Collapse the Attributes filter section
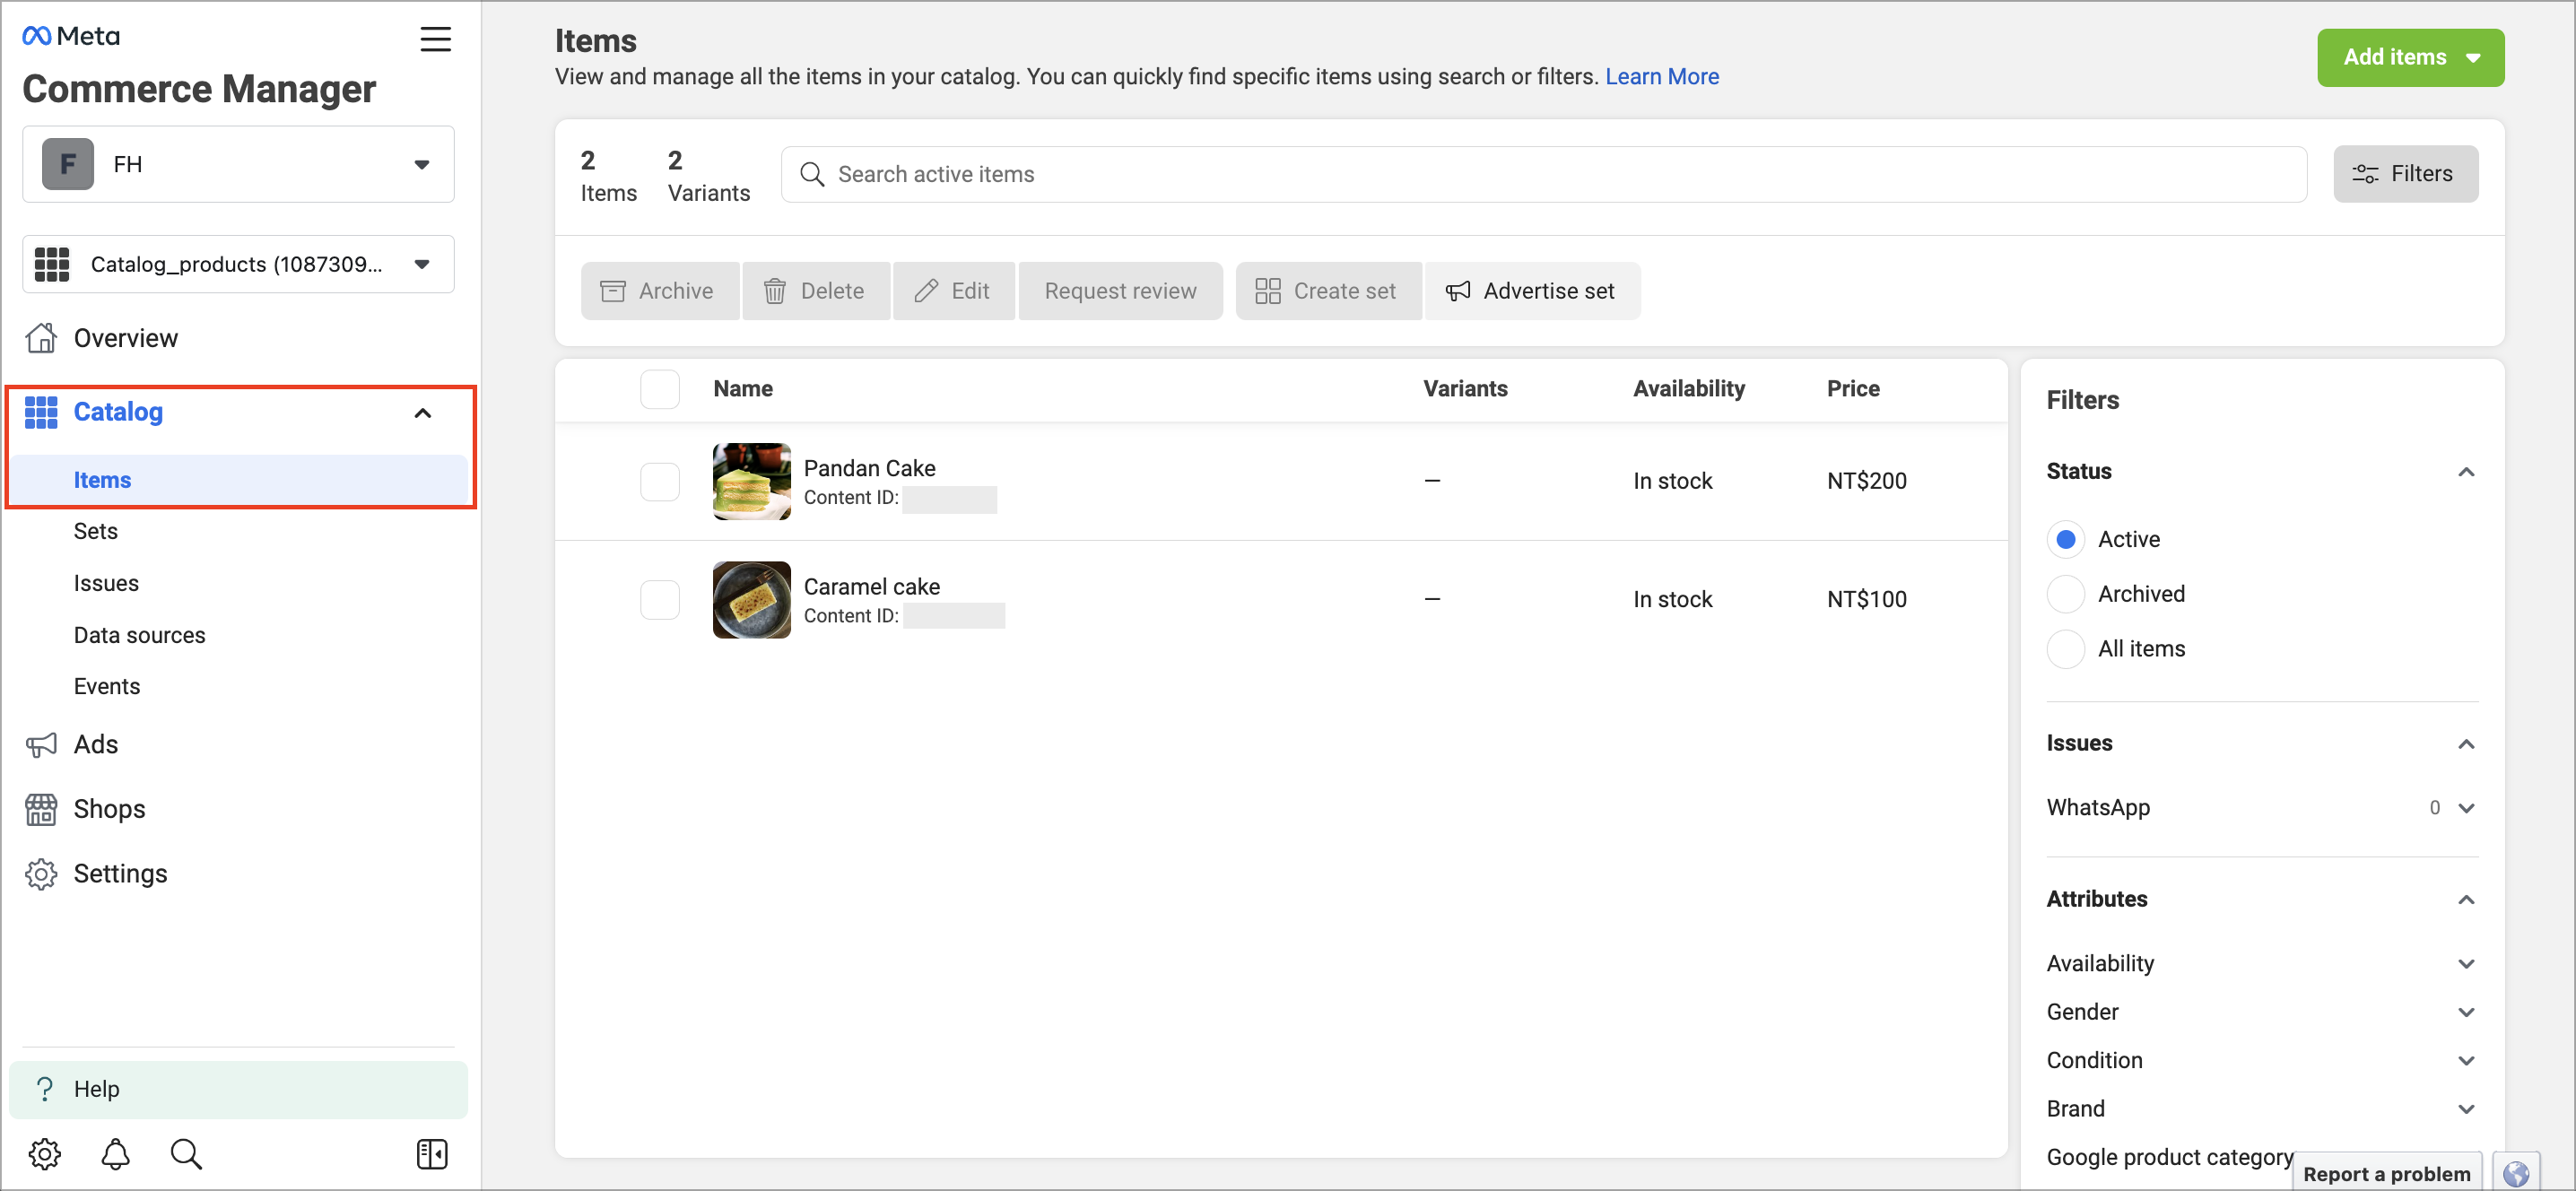This screenshot has width=2576, height=1191. [2466, 900]
